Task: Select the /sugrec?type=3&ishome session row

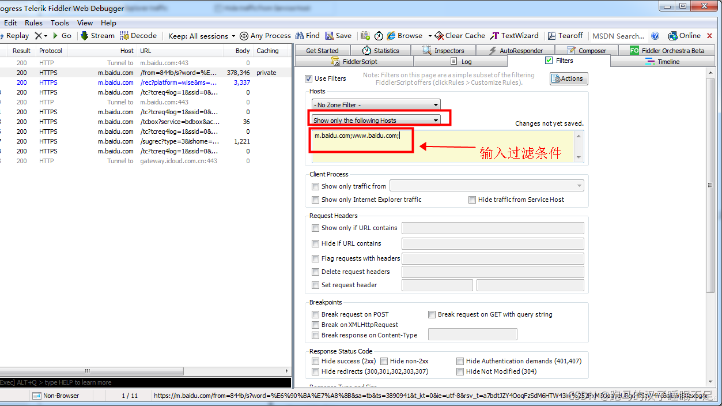Action: pos(145,141)
